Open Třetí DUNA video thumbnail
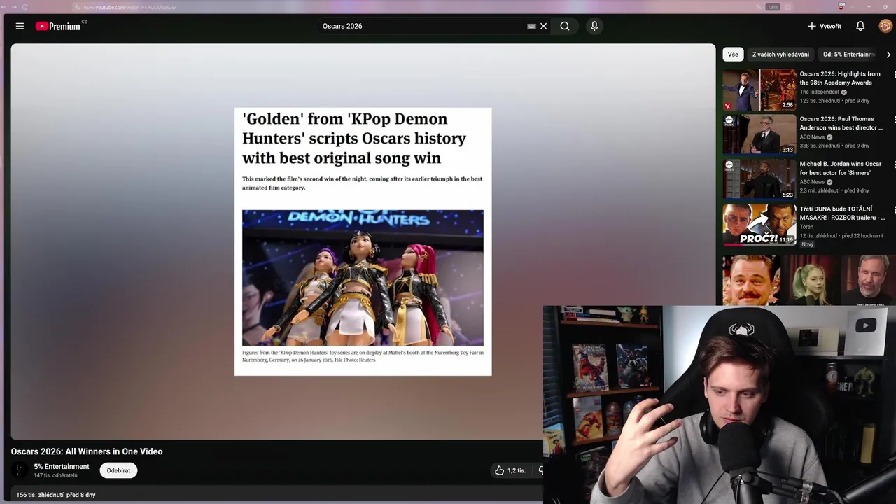This screenshot has width=896, height=504. (x=759, y=224)
